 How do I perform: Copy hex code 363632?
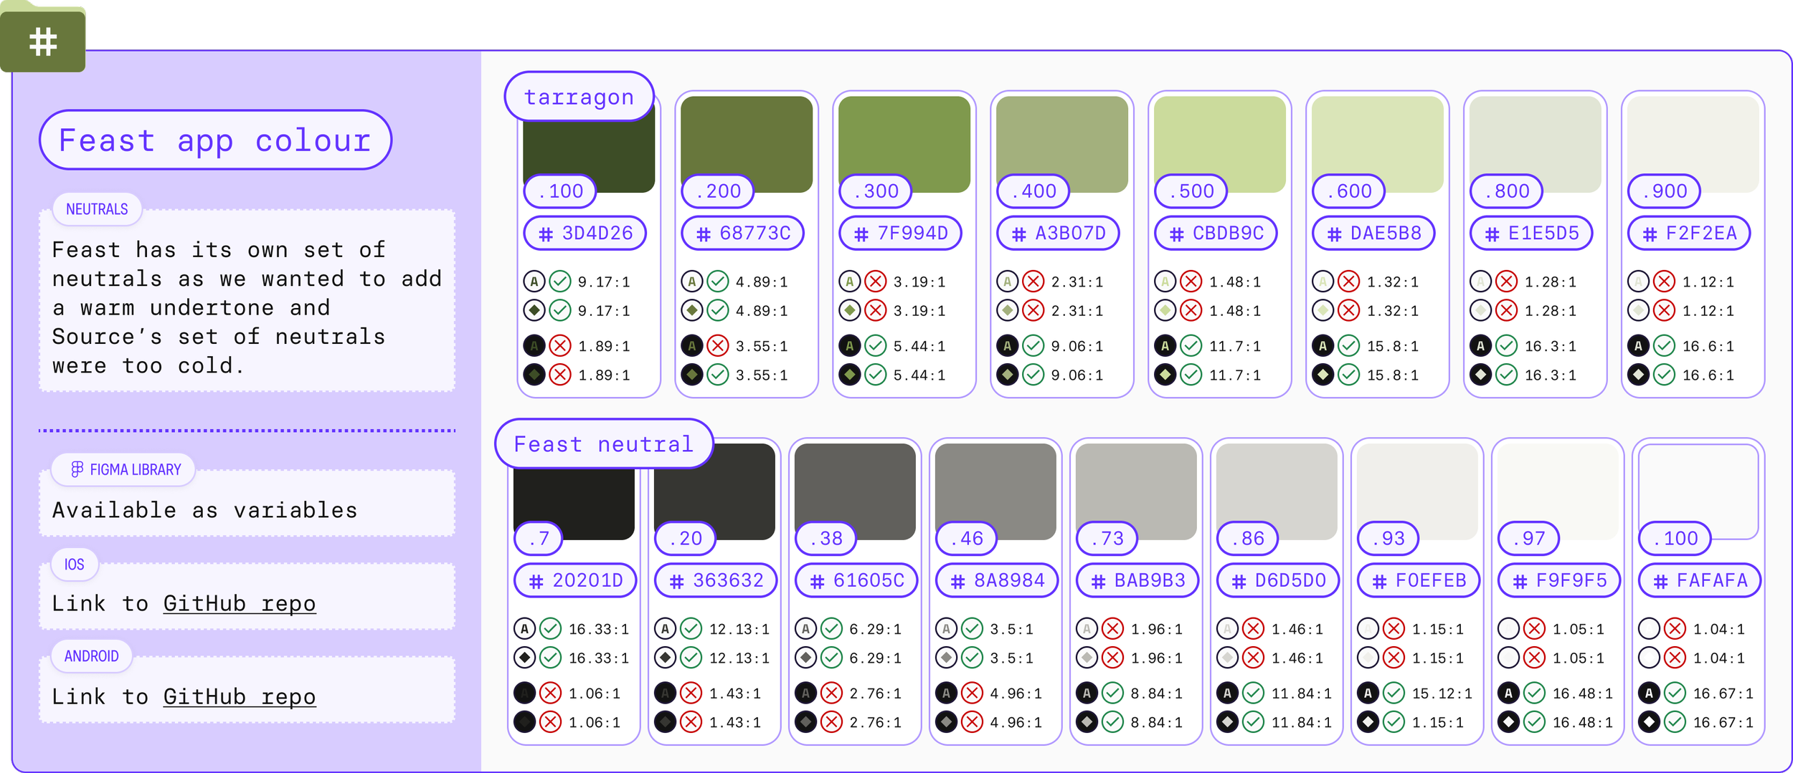716,580
